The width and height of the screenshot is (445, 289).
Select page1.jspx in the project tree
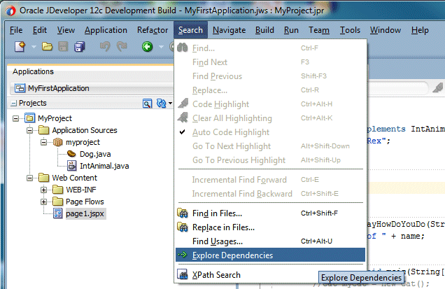(x=85, y=213)
